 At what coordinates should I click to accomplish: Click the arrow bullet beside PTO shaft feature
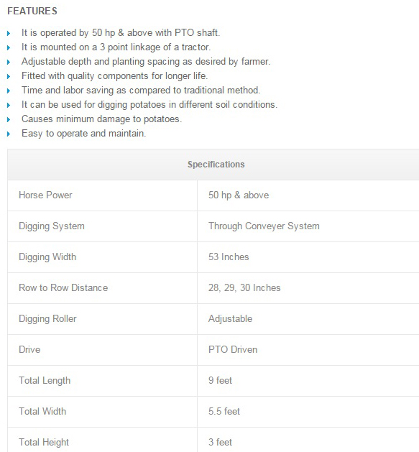(9, 34)
